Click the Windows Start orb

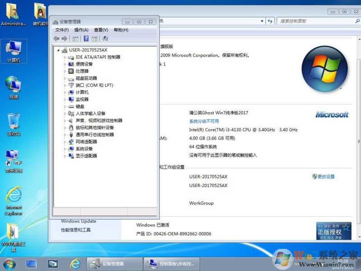[x=9, y=264]
